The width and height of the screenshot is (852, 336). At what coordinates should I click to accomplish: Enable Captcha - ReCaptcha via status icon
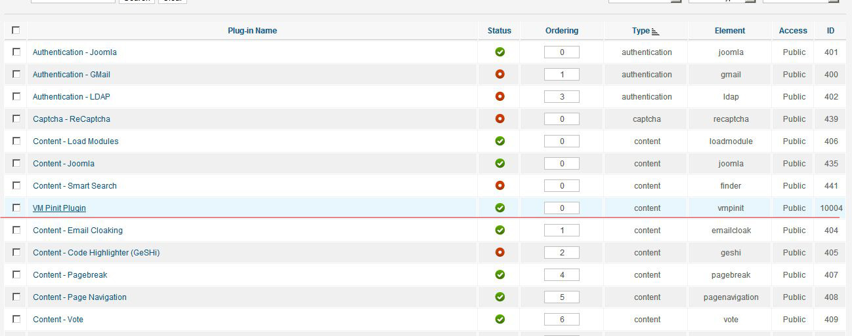tap(500, 119)
